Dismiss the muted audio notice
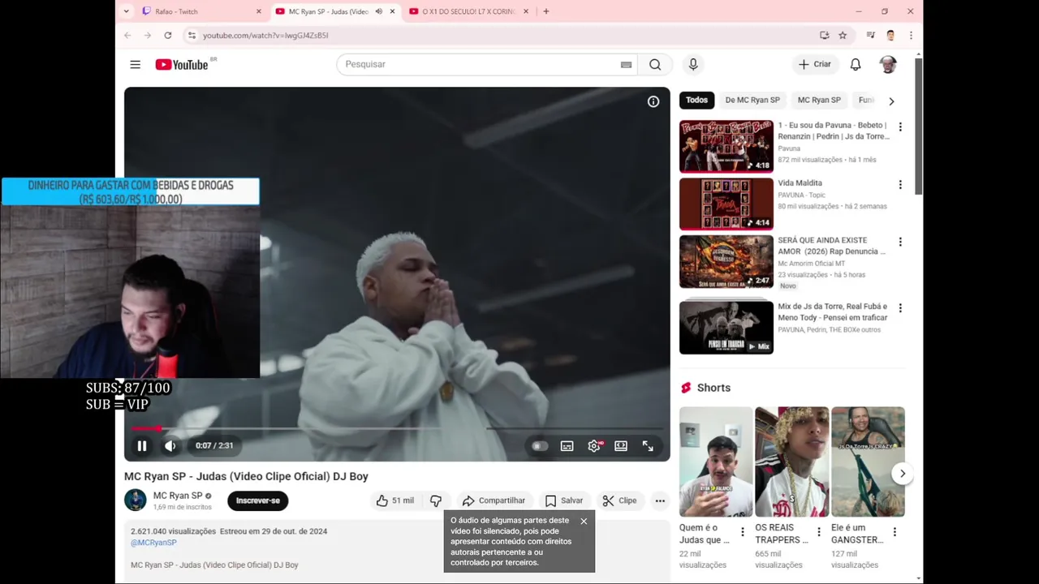 (x=584, y=521)
